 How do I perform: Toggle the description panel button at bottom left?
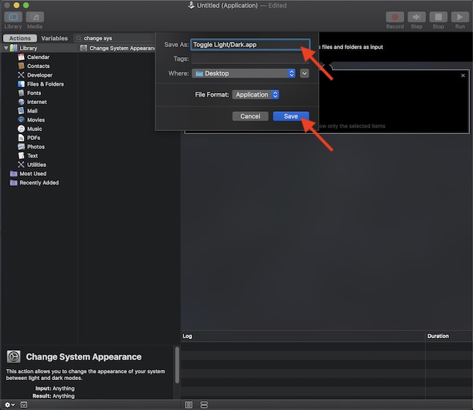click(x=24, y=404)
